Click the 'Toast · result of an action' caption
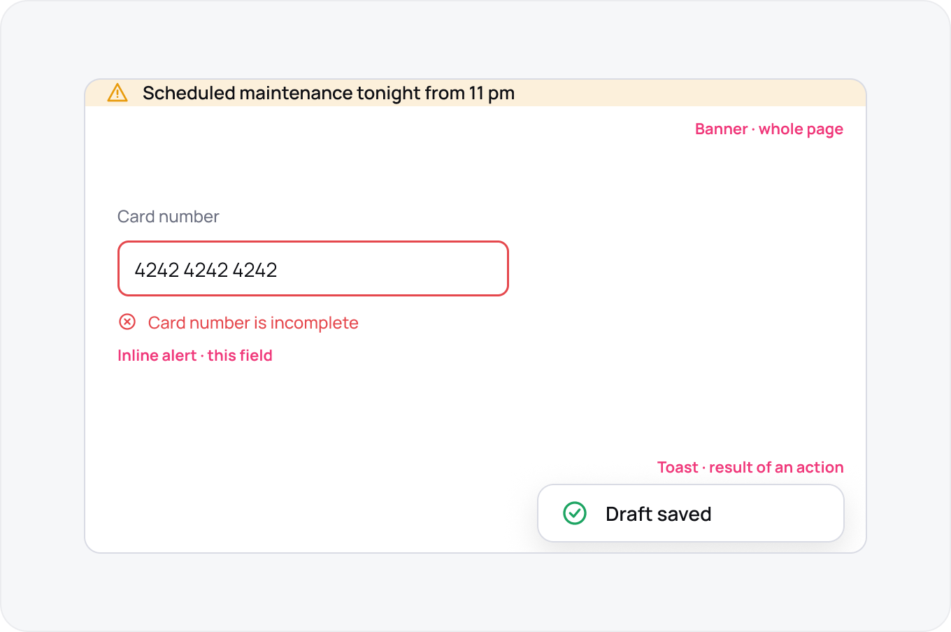 pos(750,467)
